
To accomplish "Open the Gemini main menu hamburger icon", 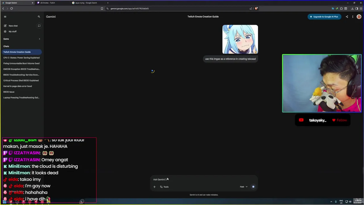I will tap(5, 17).
